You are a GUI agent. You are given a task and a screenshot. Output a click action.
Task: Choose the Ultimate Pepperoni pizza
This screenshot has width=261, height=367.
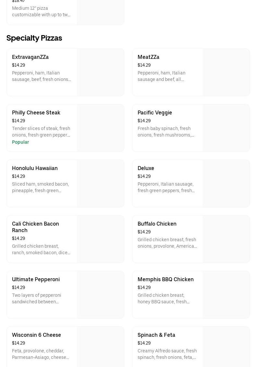36,279
